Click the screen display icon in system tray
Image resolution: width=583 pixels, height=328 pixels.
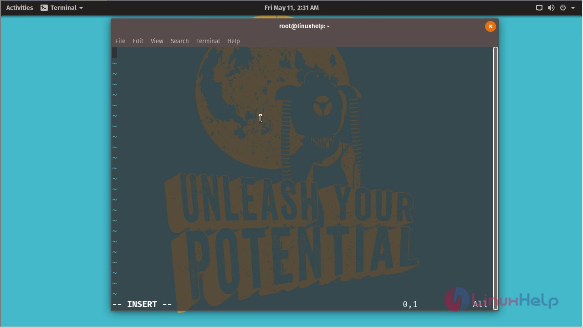click(539, 8)
